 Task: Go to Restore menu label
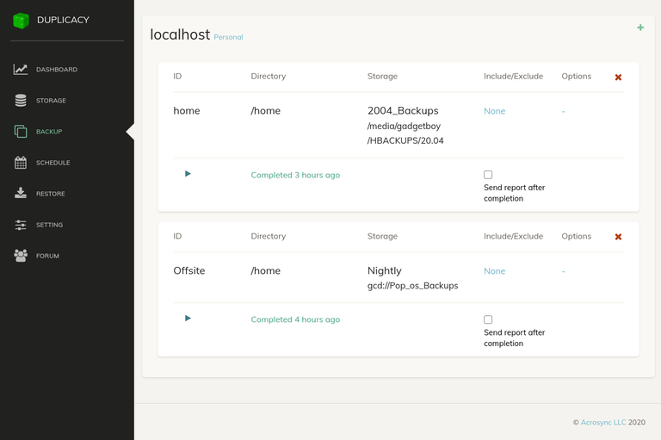pos(50,194)
